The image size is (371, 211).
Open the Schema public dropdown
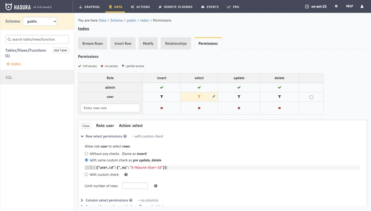click(40, 21)
